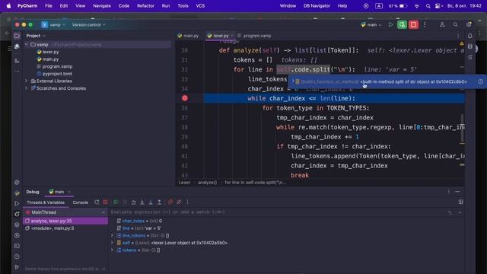Select the Console debug tab
The height and width of the screenshot is (274, 487).
click(x=81, y=202)
